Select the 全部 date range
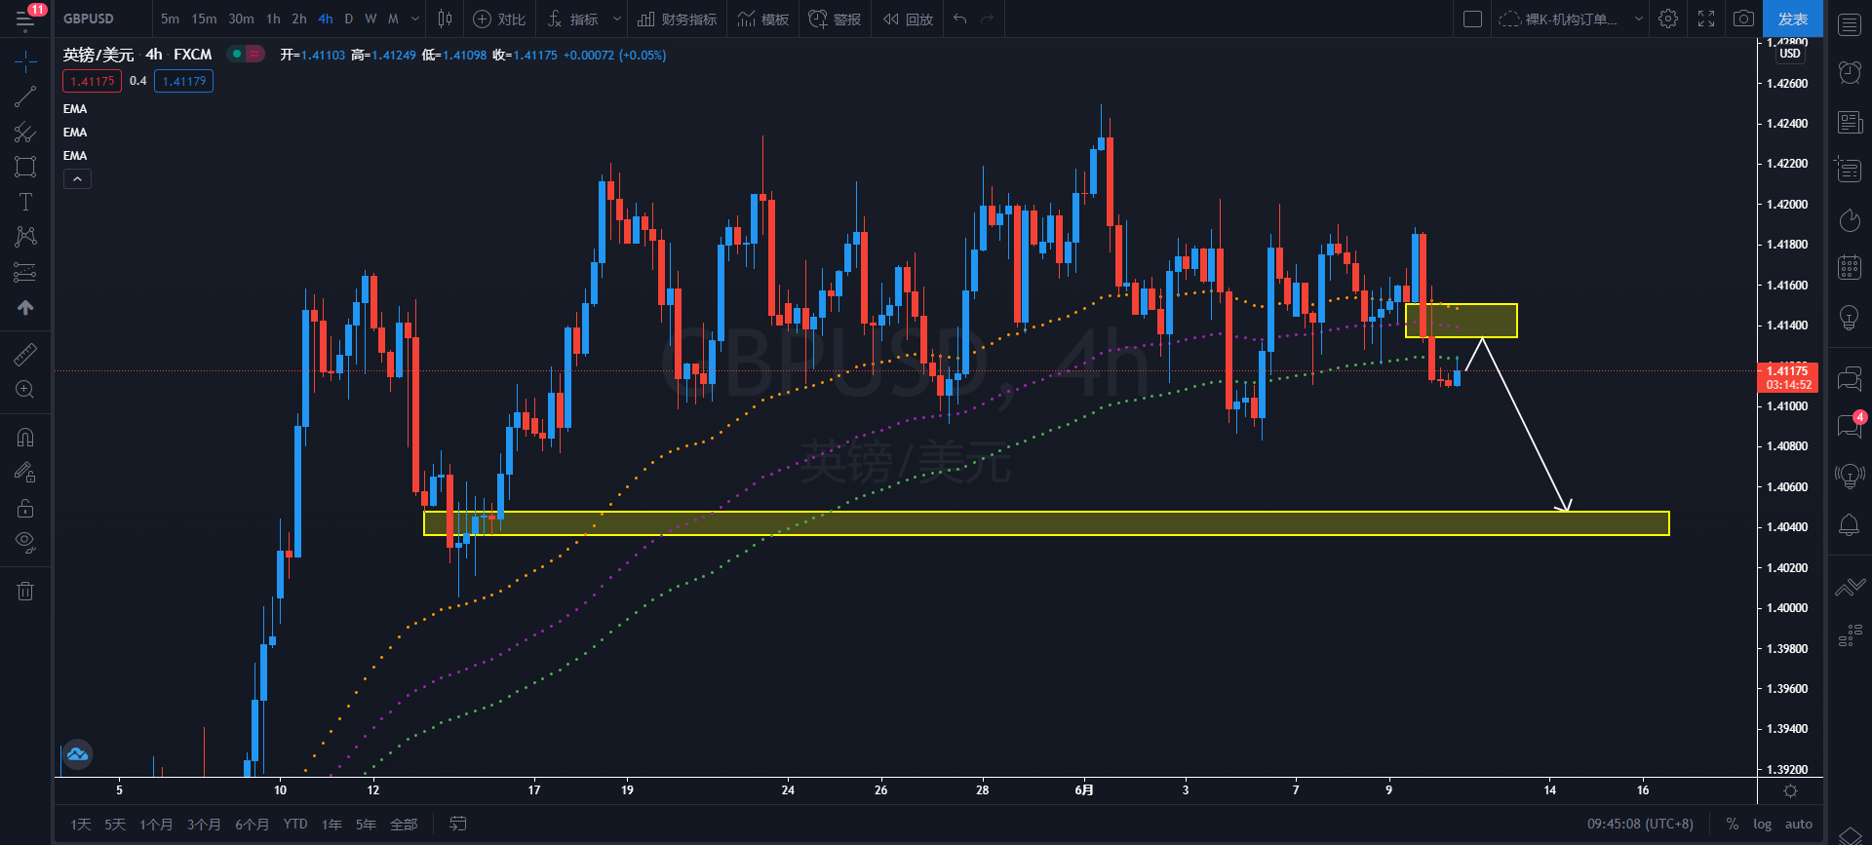1872x845 pixels. coord(404,824)
